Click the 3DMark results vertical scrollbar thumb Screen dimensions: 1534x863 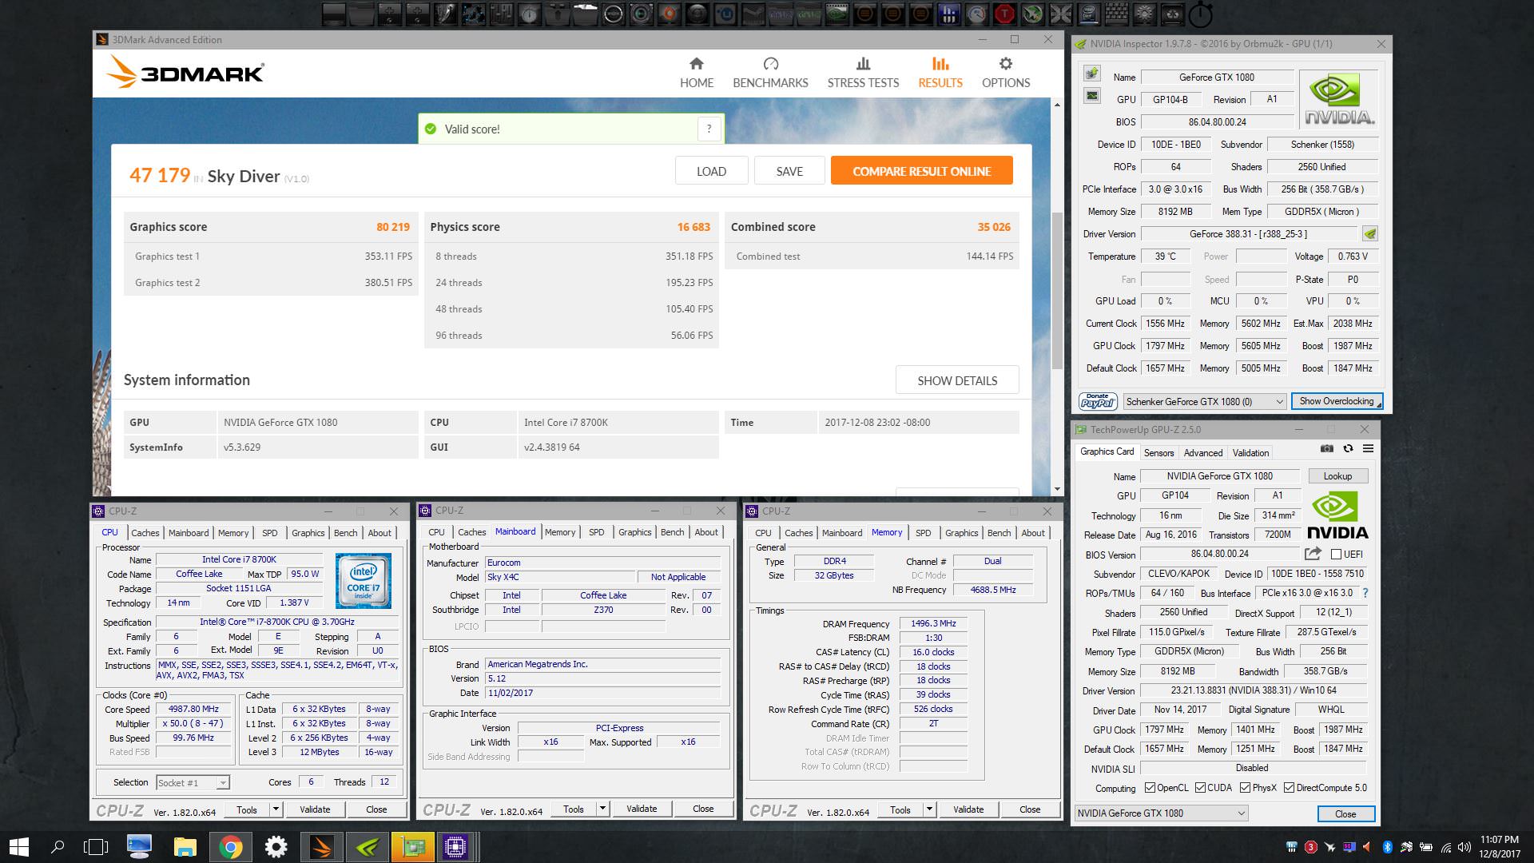click(1057, 292)
